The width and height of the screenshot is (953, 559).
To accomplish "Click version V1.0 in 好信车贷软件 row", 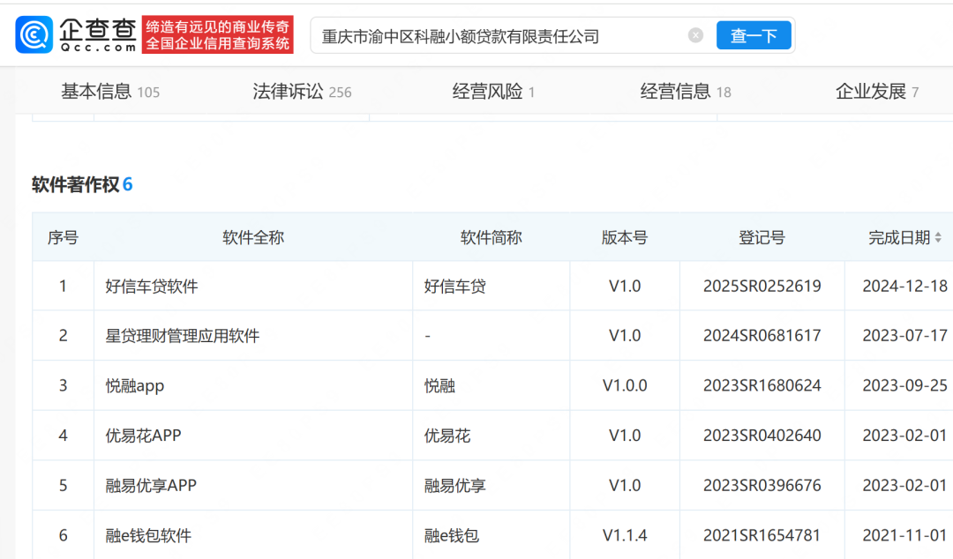I will (x=625, y=287).
